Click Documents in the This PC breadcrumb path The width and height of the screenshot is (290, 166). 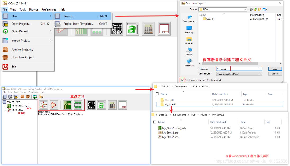click(x=181, y=87)
